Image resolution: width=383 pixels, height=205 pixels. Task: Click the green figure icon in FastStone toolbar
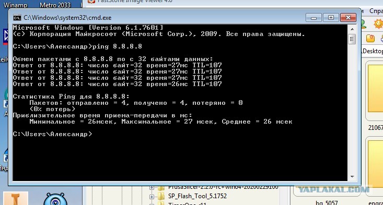click(363, 24)
